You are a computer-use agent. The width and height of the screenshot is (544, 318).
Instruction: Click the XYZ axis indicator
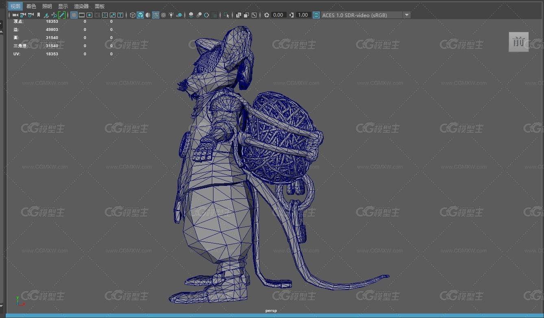tap(20, 301)
